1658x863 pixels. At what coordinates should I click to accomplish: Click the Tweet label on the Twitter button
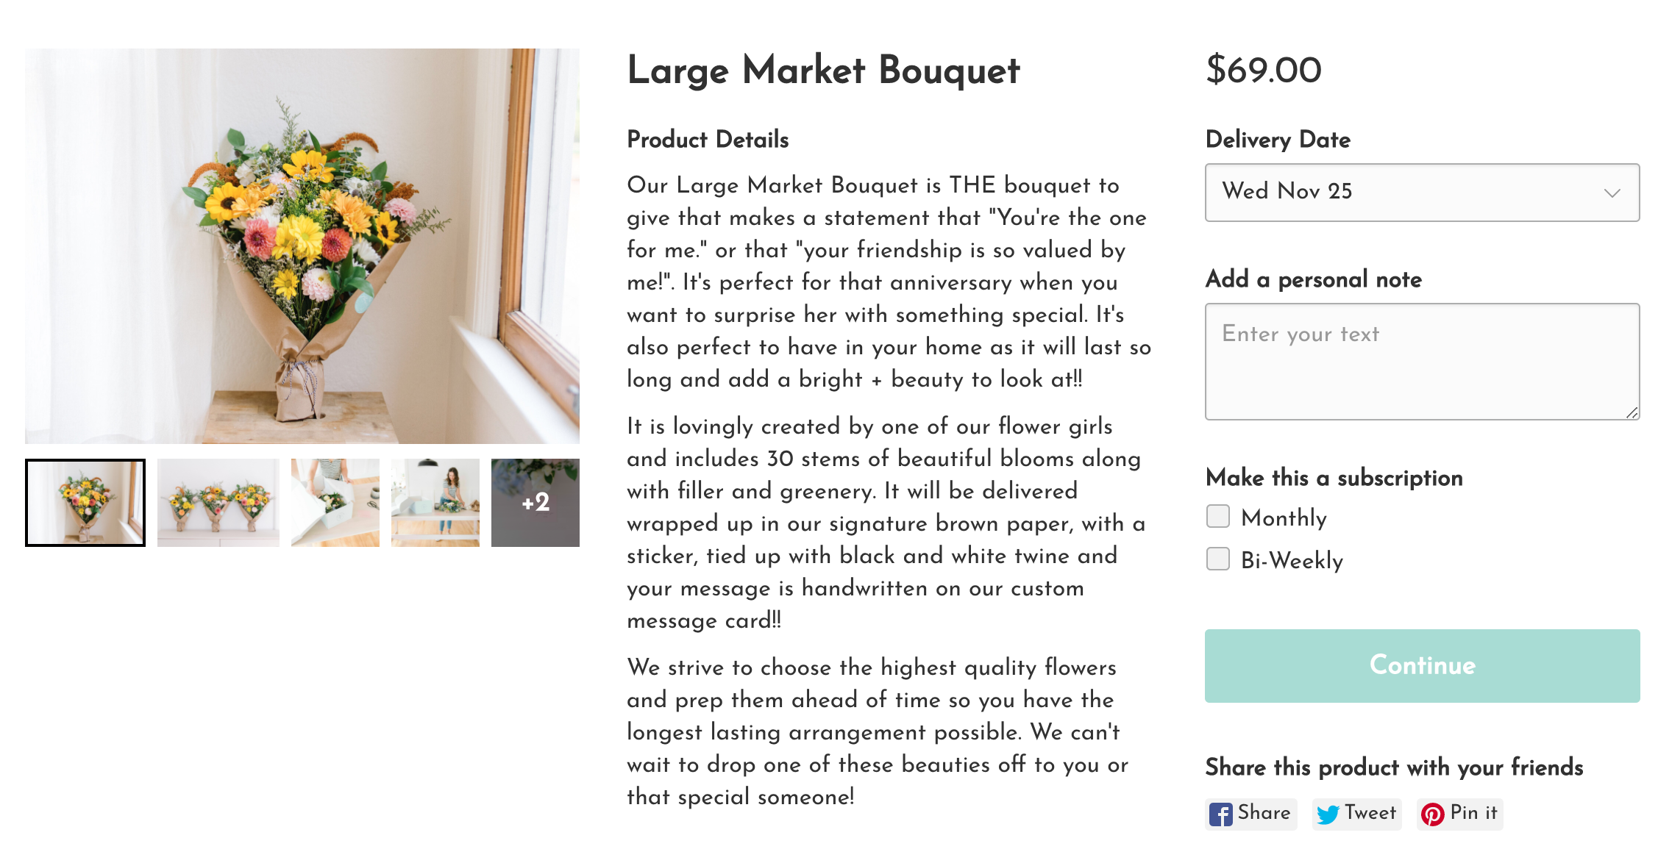(1370, 813)
